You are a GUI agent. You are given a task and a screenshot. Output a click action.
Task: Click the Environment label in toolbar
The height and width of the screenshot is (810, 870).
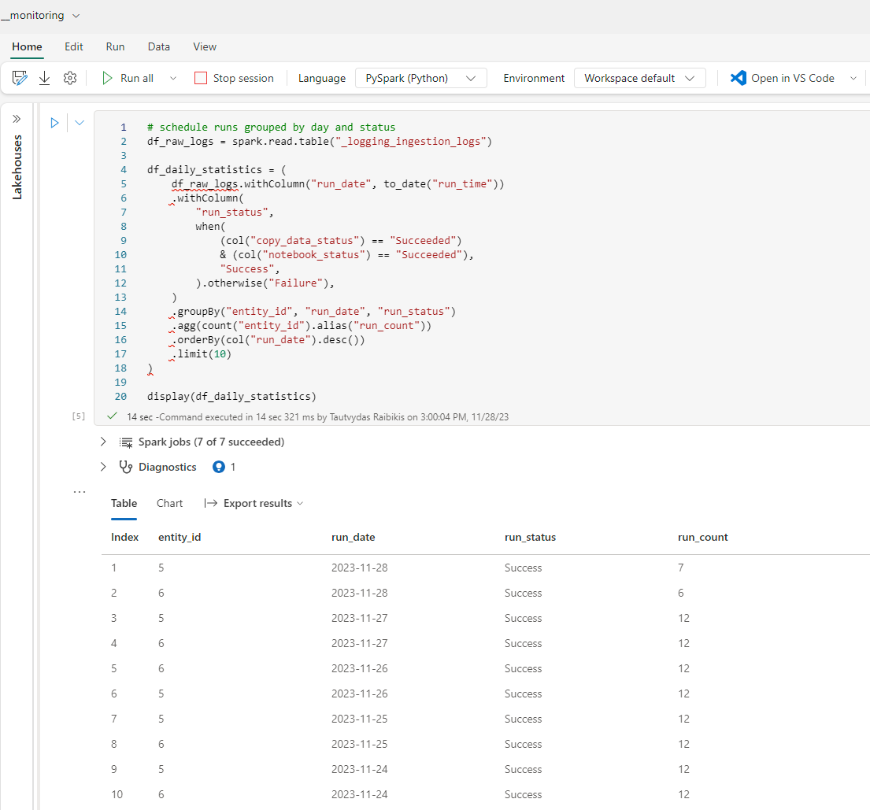click(534, 78)
